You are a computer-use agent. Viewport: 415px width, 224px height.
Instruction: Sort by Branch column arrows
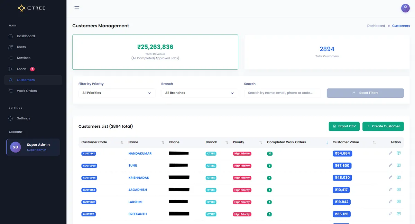tap(227, 142)
